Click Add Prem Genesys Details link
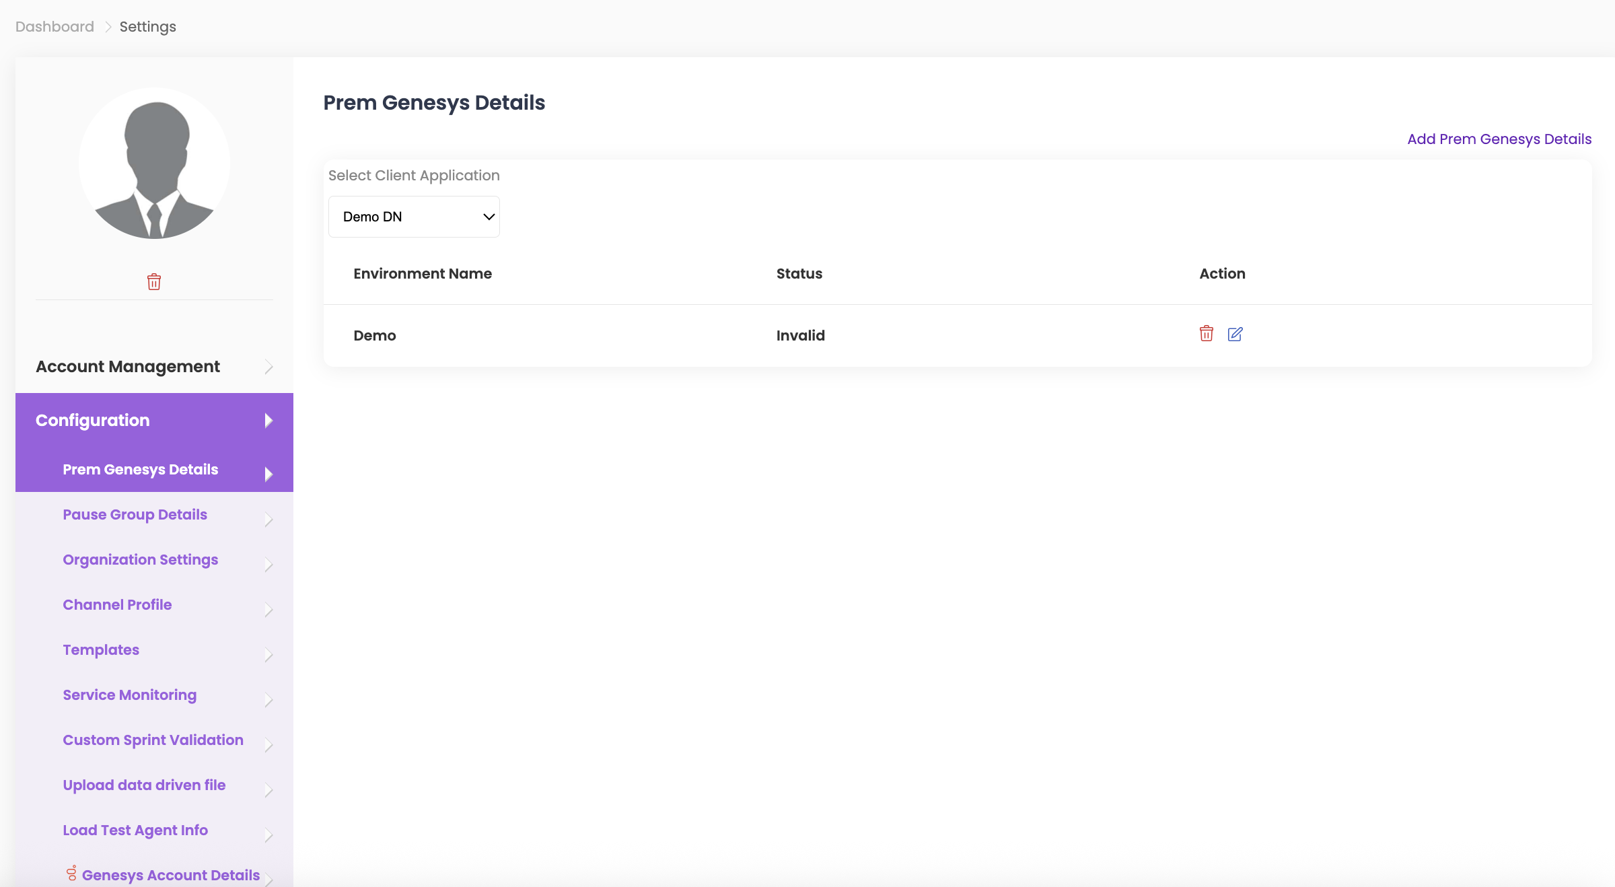Viewport: 1615px width, 887px height. 1499,139
